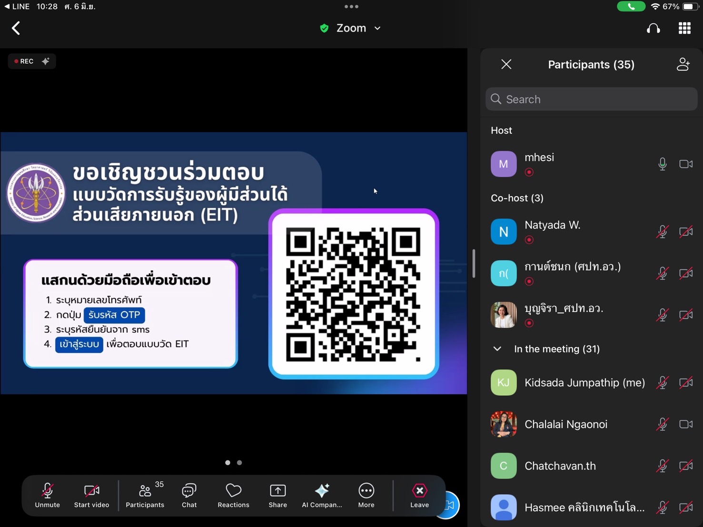Viewport: 703px width, 527px height.
Task: Tap mhesi's purple M avatar
Action: [x=504, y=164]
